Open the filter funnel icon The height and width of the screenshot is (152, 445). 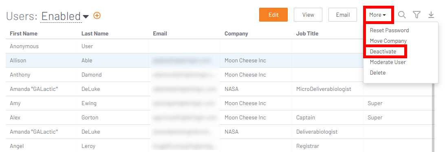click(416, 15)
